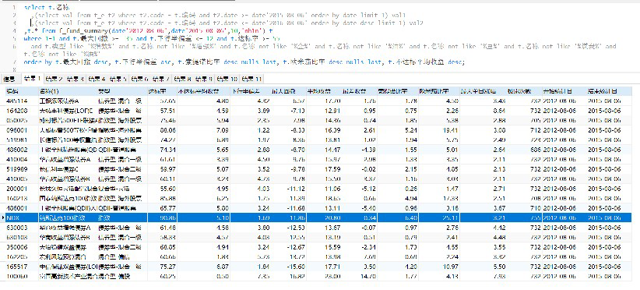Open the 结果 11 tab
This screenshot has width=640, height=290.
(x=251, y=79)
